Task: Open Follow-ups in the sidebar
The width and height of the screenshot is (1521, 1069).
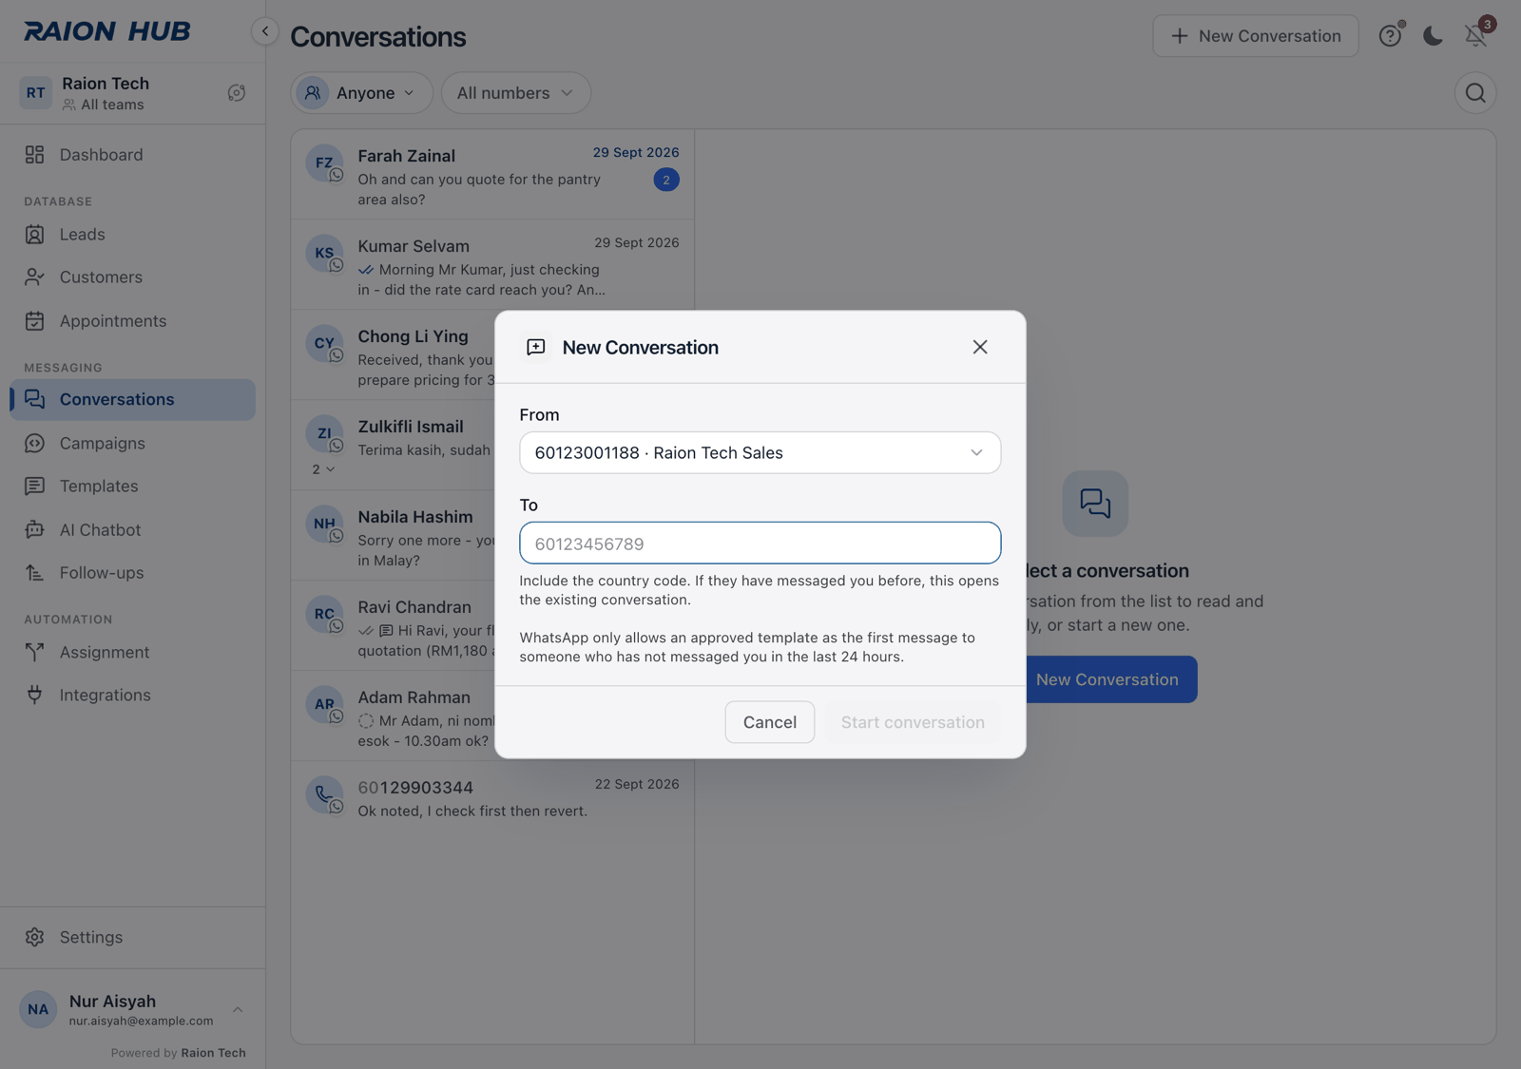Action: click(133, 573)
